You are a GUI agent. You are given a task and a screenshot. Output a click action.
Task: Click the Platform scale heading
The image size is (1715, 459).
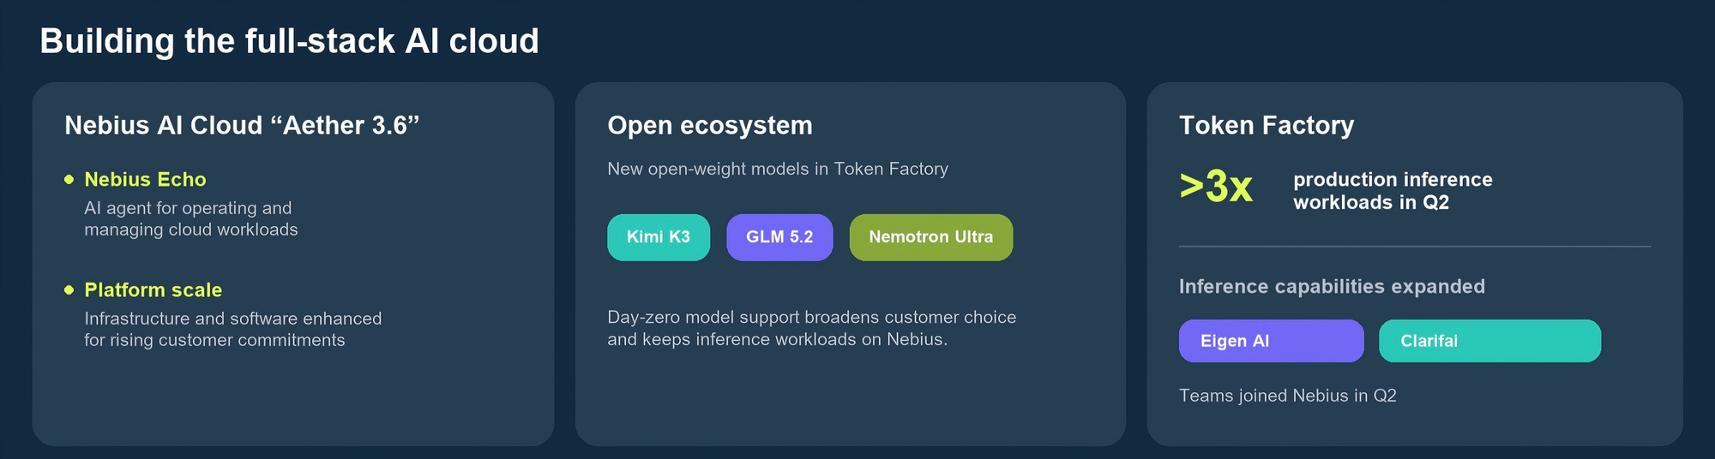[x=153, y=290]
